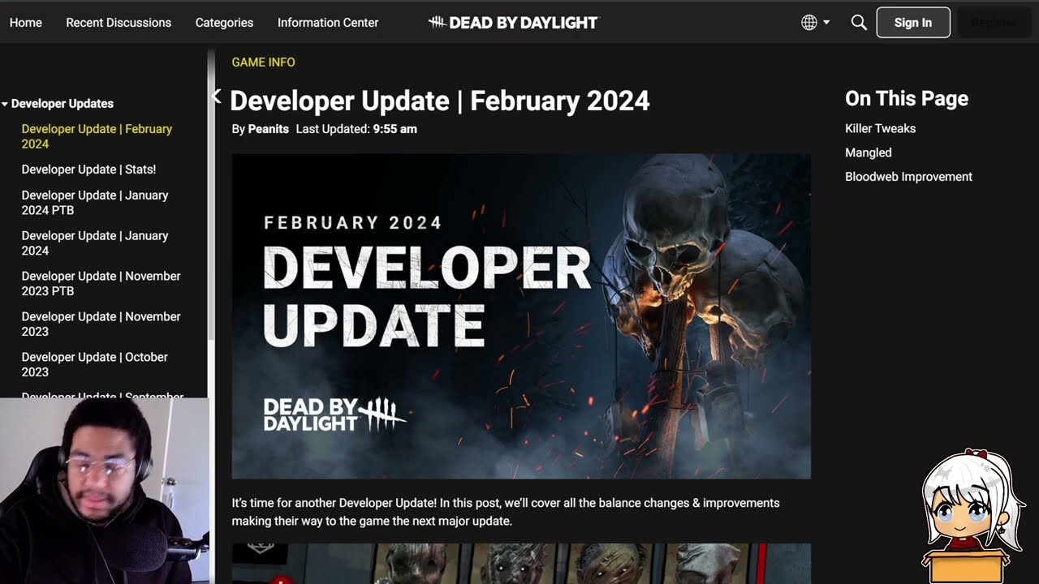Click the Sign In button
Viewport: 1039px width, 584px height.
(x=913, y=23)
